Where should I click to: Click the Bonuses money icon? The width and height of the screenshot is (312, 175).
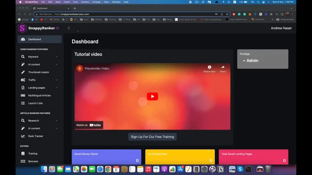[x=23, y=161]
